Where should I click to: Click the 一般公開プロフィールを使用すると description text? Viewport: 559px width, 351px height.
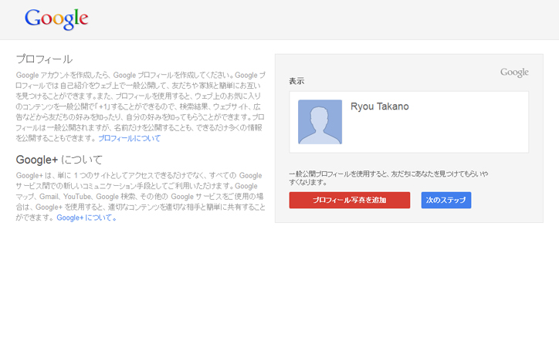pyautogui.click(x=388, y=178)
